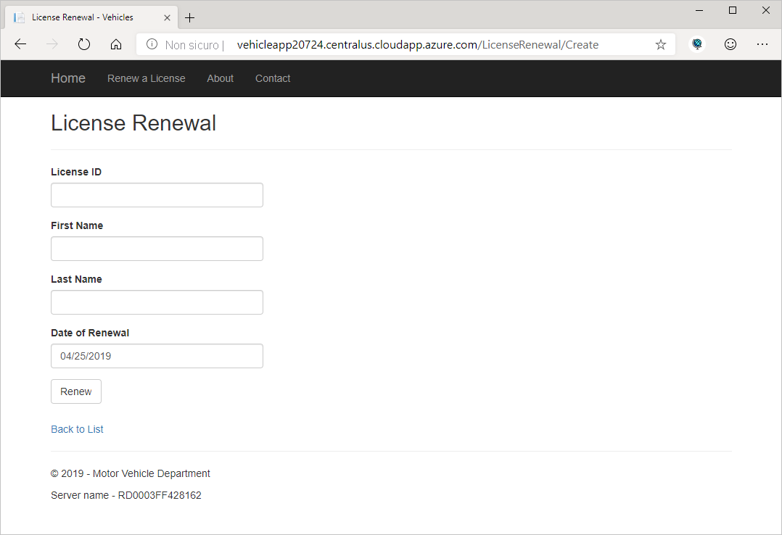782x535 pixels.
Task: Open the About page from navigation
Action: tap(220, 78)
